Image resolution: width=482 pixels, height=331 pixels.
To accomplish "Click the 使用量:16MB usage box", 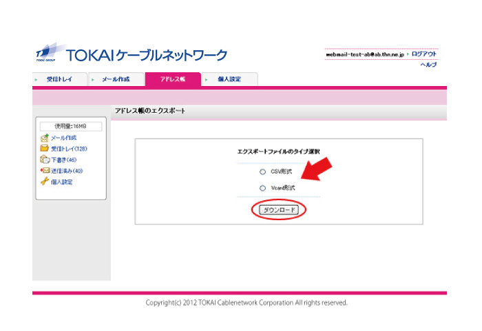I will click(x=71, y=127).
